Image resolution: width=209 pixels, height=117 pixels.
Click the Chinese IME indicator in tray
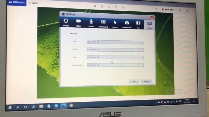[x=177, y=101]
